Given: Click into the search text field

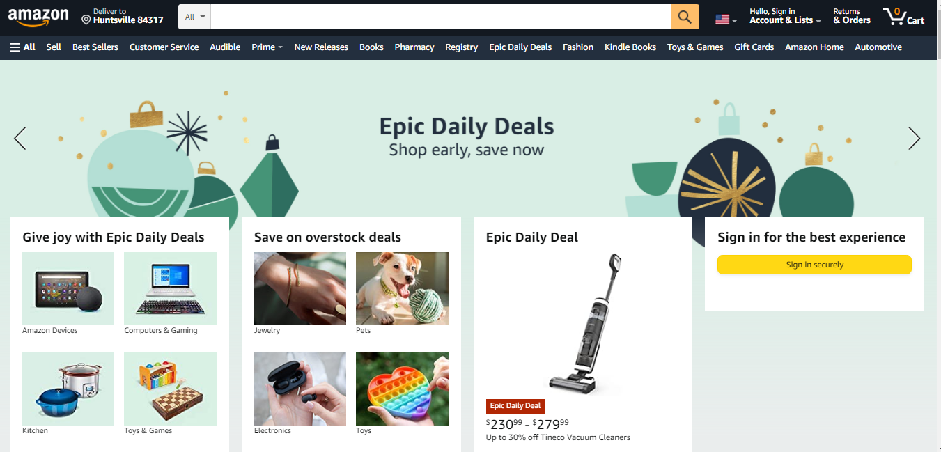Looking at the screenshot, I should click(x=441, y=17).
